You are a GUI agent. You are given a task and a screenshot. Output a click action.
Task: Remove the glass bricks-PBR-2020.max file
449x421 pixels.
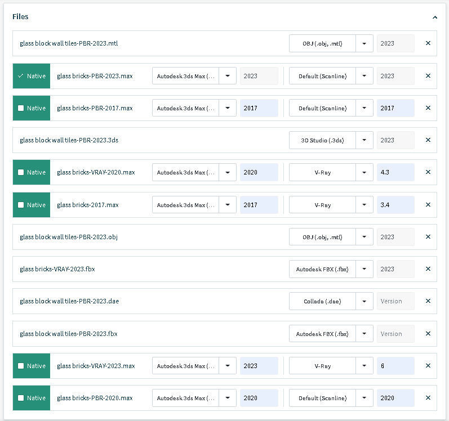pos(428,398)
